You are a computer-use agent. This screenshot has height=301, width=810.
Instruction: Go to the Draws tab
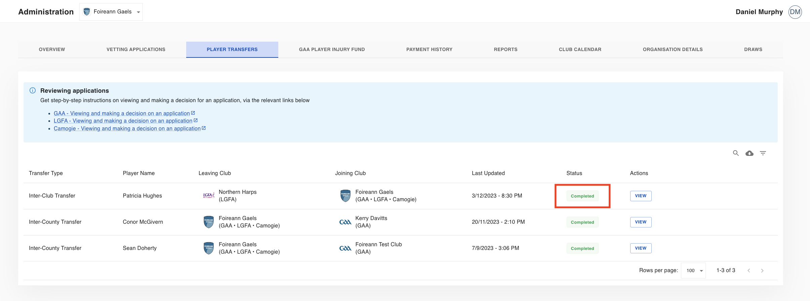753,49
